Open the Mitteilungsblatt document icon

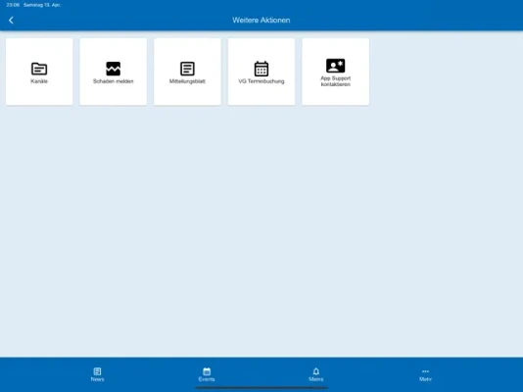(x=187, y=69)
